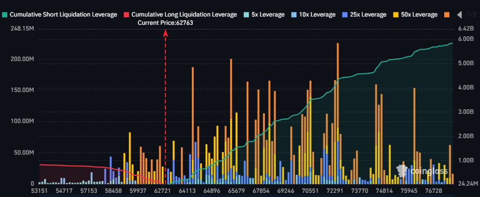The width and height of the screenshot is (480, 197).
Task: Click yellow 50x Leverage color swatch
Action: coord(396,14)
